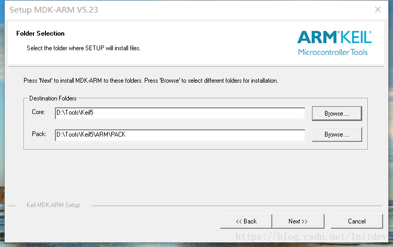Click the 'Select the folder where SETUP' subtitle
The height and width of the screenshot is (247, 393).
click(84, 48)
